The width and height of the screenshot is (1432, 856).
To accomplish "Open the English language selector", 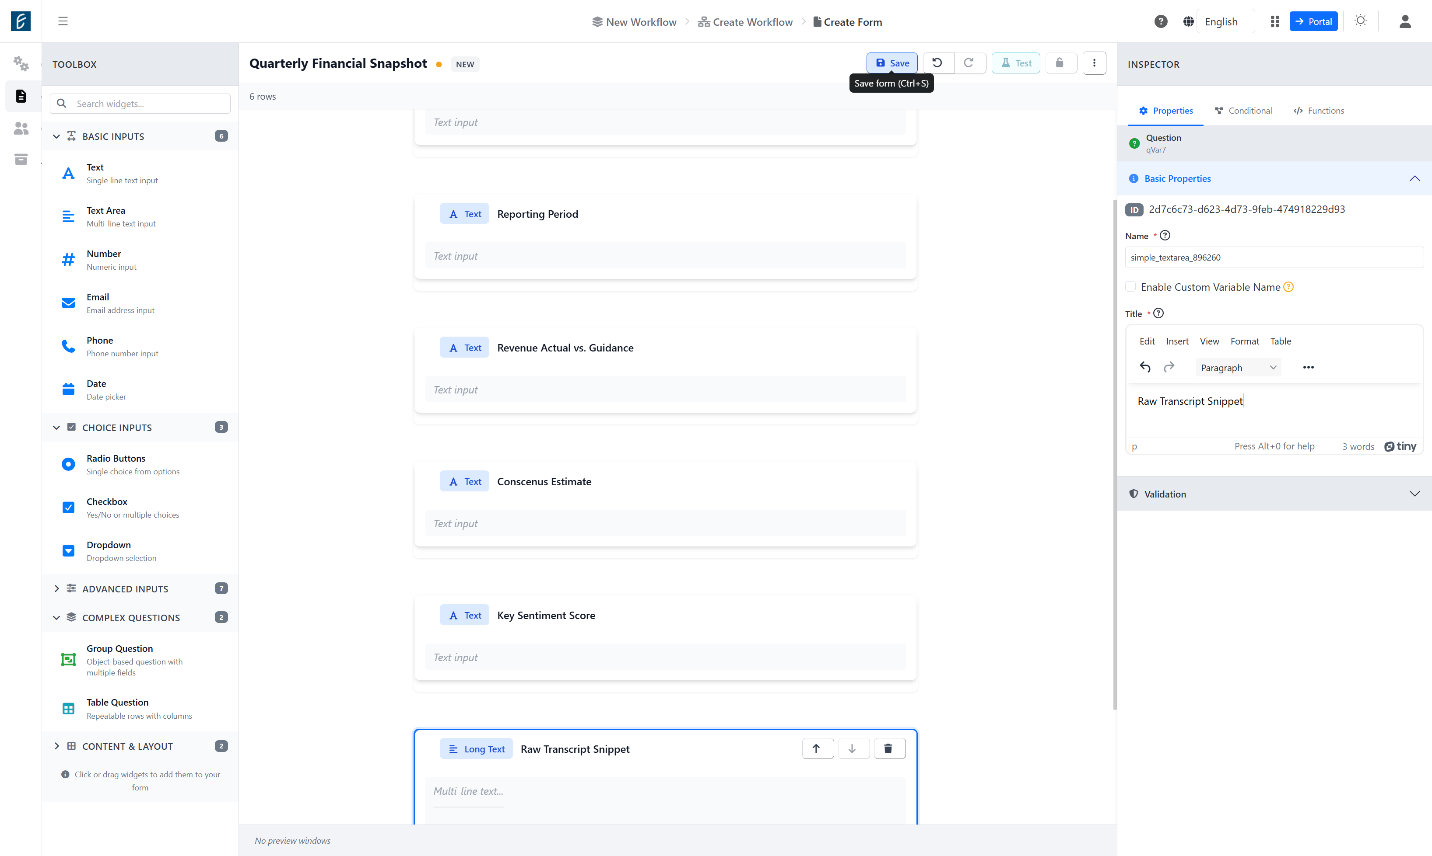I will pyautogui.click(x=1225, y=21).
